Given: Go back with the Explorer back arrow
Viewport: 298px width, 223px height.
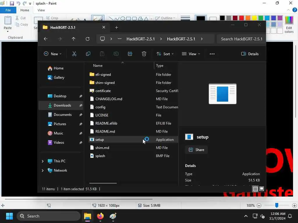Looking at the screenshot, I should click(x=46, y=39).
